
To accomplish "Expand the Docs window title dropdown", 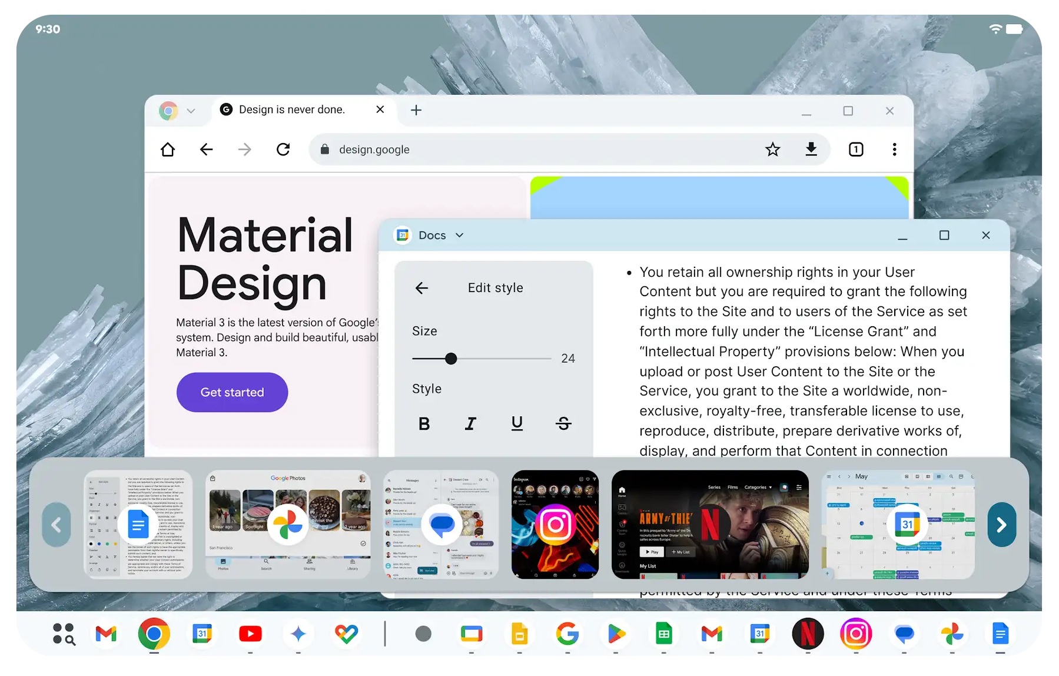I will click(x=460, y=236).
